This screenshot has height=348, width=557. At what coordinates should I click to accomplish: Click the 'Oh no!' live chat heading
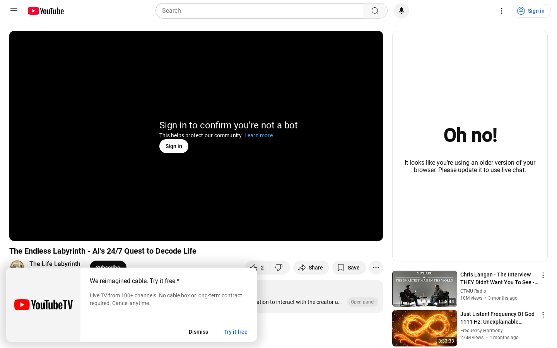(470, 135)
